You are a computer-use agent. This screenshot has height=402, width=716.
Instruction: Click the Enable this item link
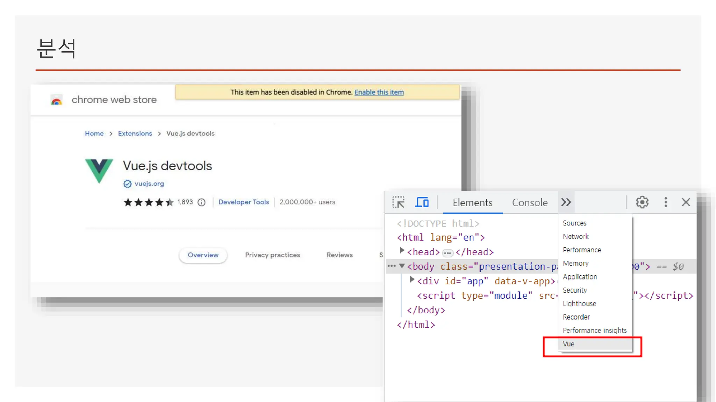tap(379, 92)
